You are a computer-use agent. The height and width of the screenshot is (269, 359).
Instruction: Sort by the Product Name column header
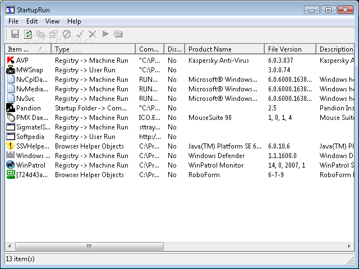click(224, 49)
